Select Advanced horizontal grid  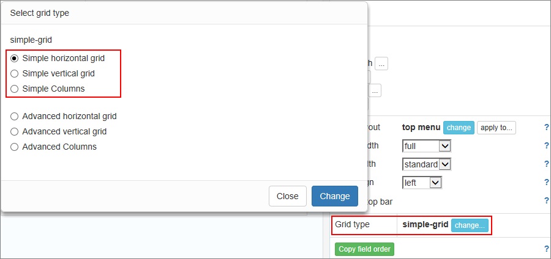(15, 117)
